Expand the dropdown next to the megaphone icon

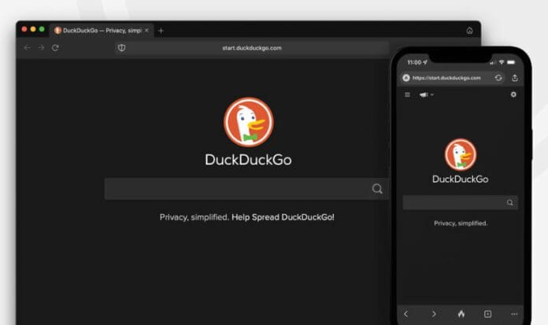tap(432, 95)
